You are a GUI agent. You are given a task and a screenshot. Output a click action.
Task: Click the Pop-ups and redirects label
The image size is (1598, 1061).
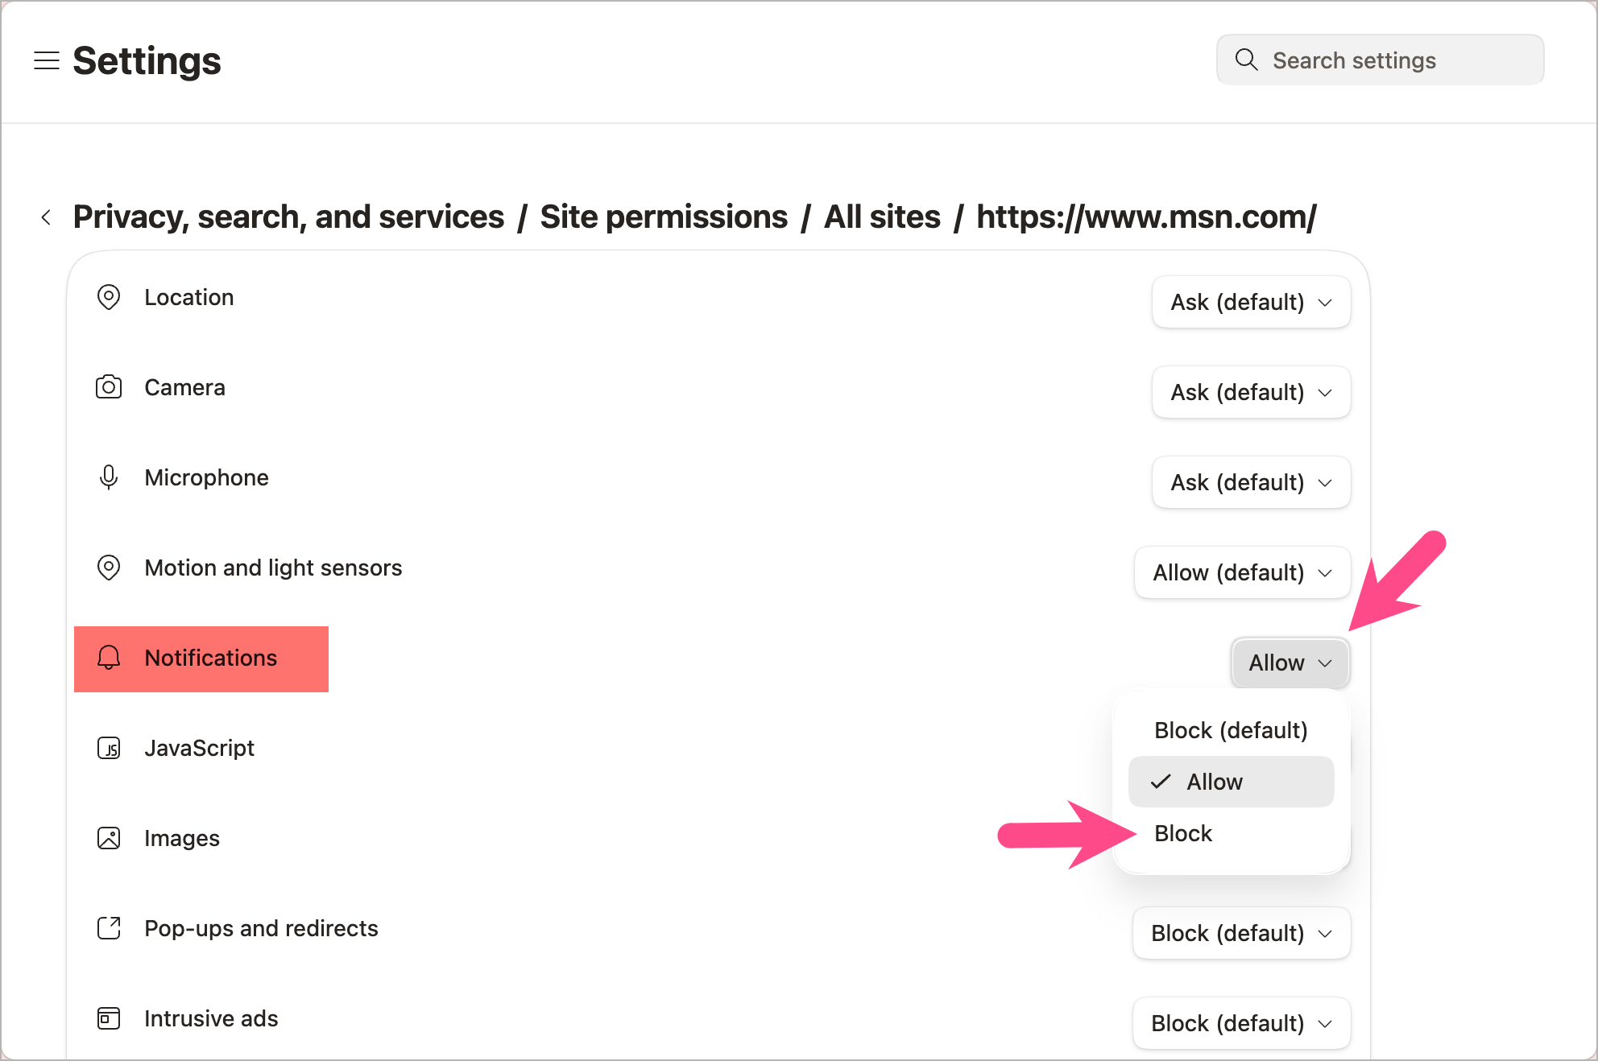261,928
